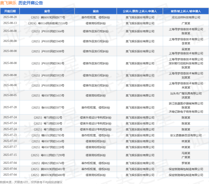Click 侵害商标权纠纷 in the 2025-08-13 row
The height and width of the screenshot is (184, 209).
coord(96,23)
